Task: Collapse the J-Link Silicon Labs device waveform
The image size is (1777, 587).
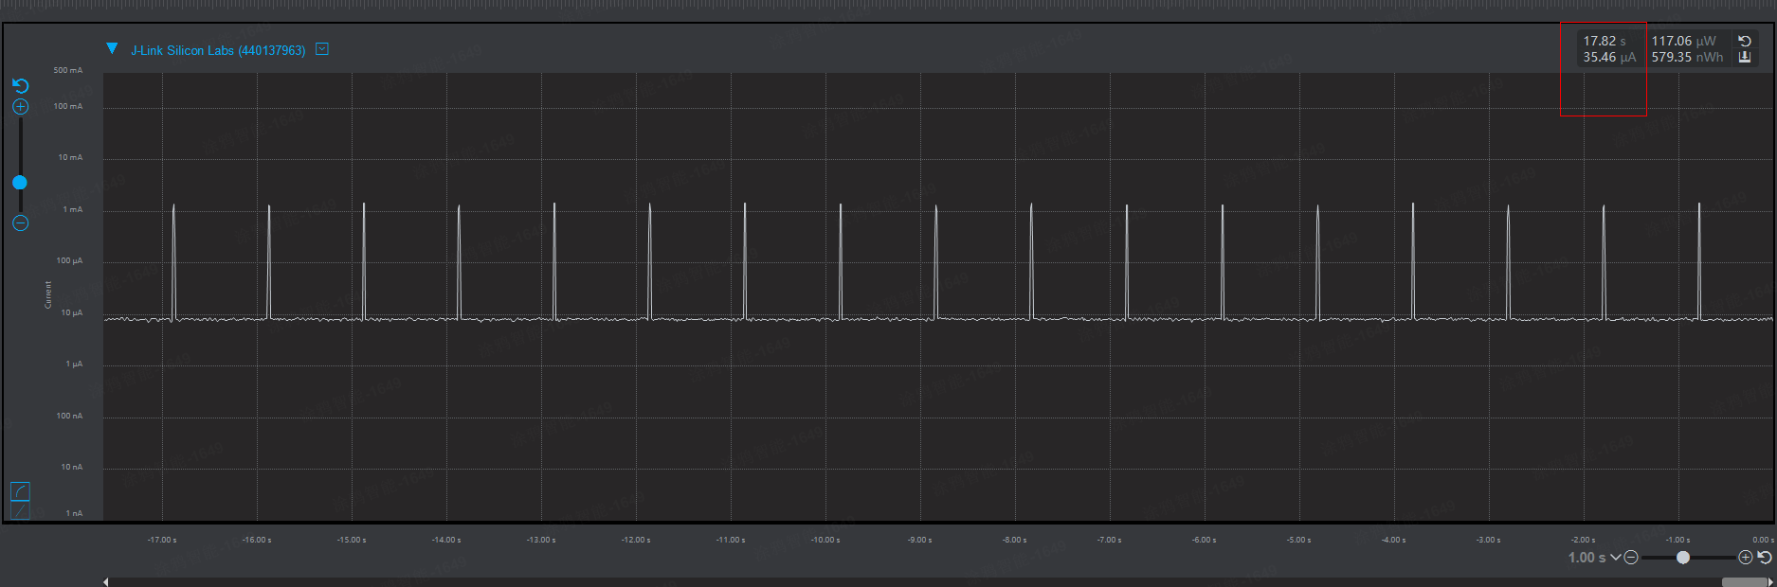Action: click(x=112, y=48)
